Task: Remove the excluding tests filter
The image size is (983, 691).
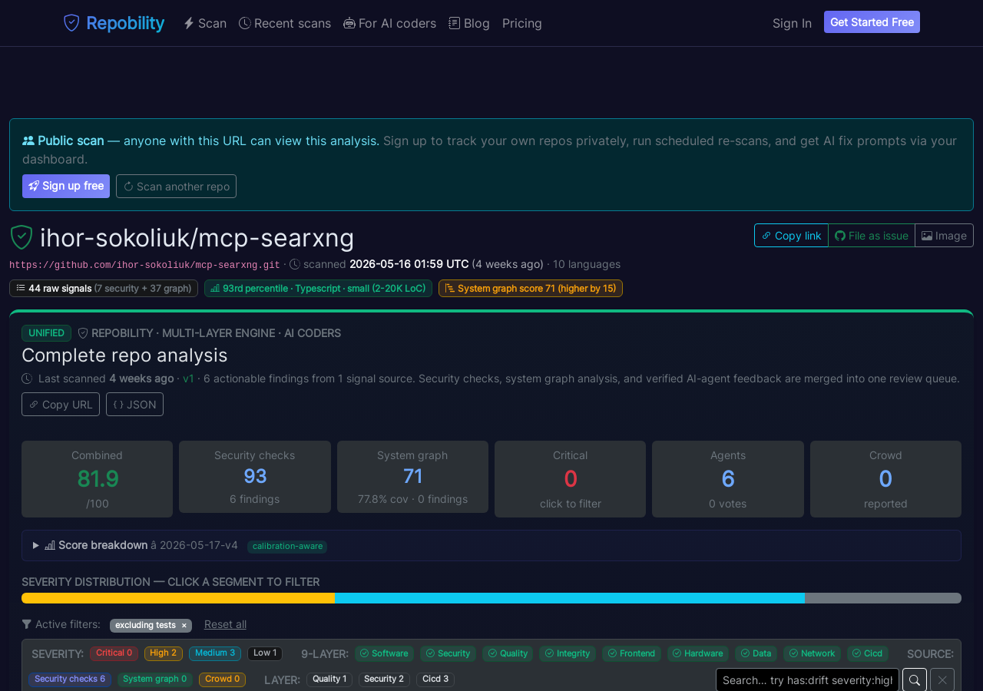Action: tap(184, 626)
